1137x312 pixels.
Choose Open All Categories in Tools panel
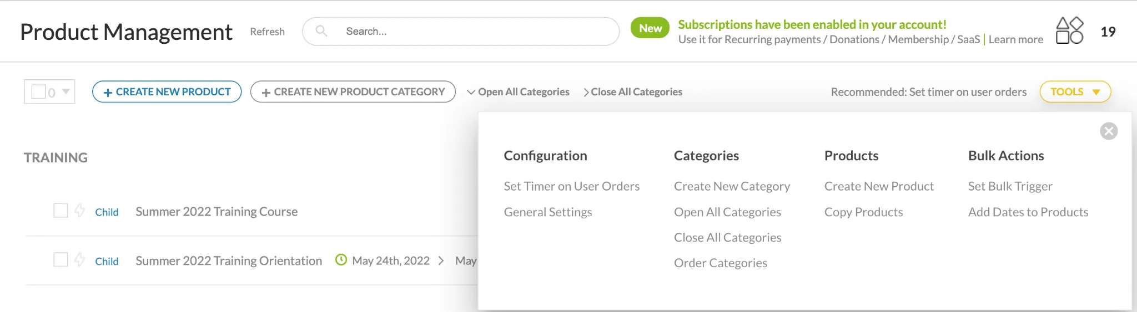pyautogui.click(x=727, y=212)
